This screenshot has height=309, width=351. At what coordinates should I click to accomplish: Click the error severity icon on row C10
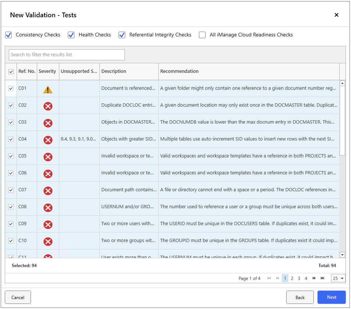coord(48,241)
